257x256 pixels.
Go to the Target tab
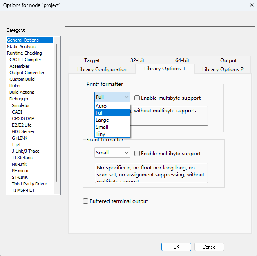coord(92,60)
